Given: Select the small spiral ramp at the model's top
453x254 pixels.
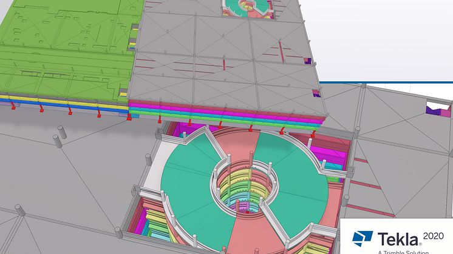Looking at the screenshot, I should [x=248, y=8].
